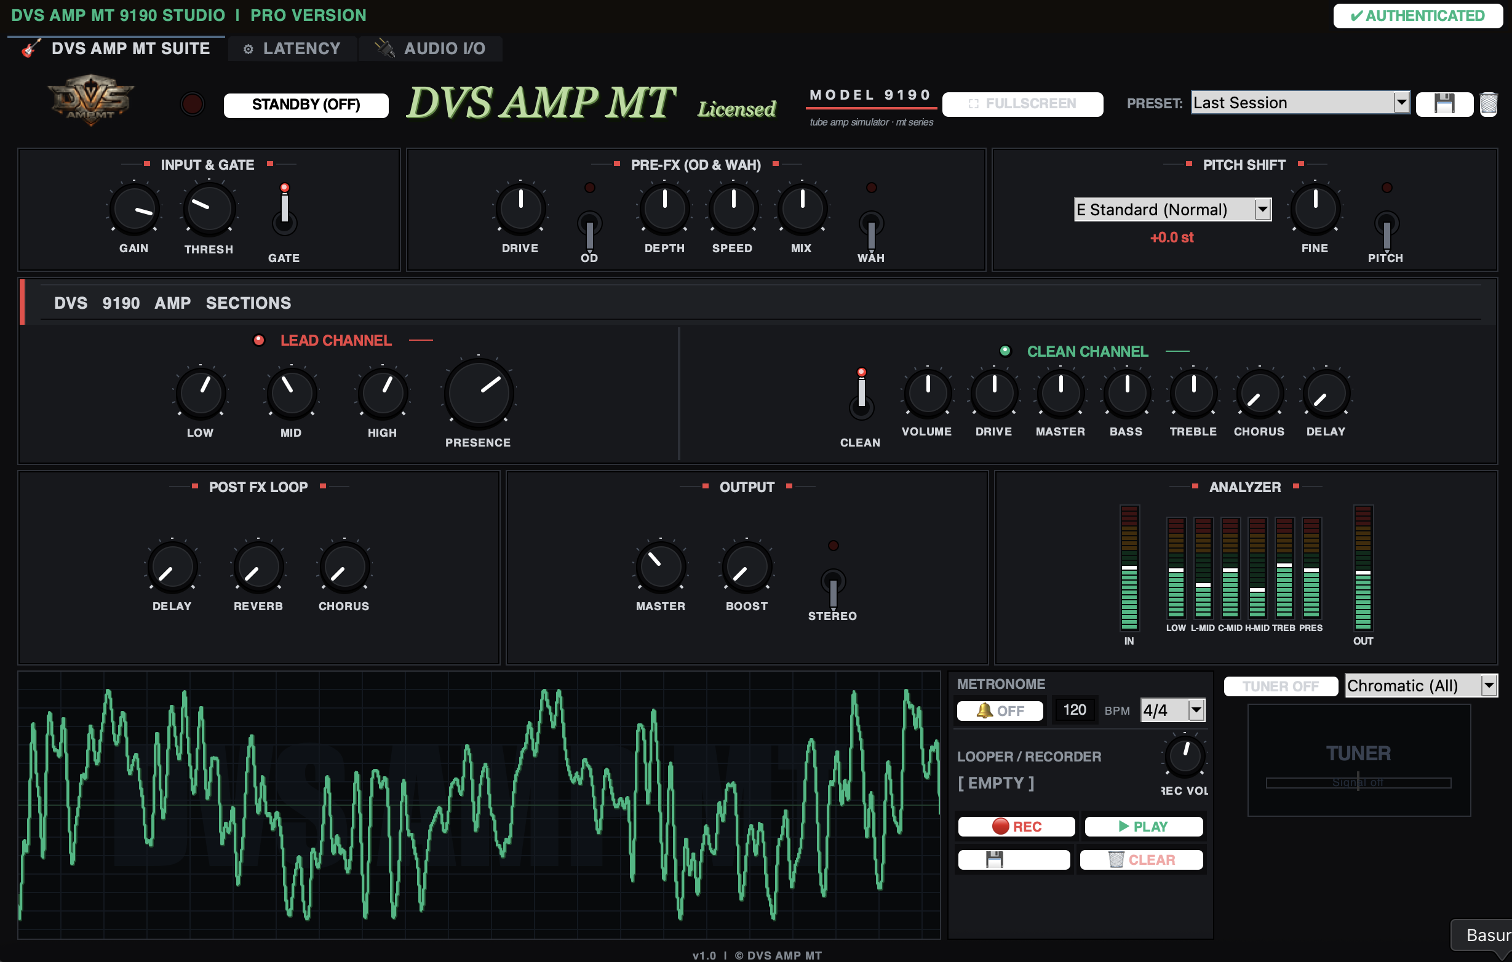
Task: Open the 4/4 time signature dropdown
Action: 1172,710
